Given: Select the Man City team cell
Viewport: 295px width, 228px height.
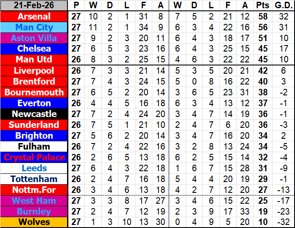Looking at the screenshot, I should tap(34, 27).
